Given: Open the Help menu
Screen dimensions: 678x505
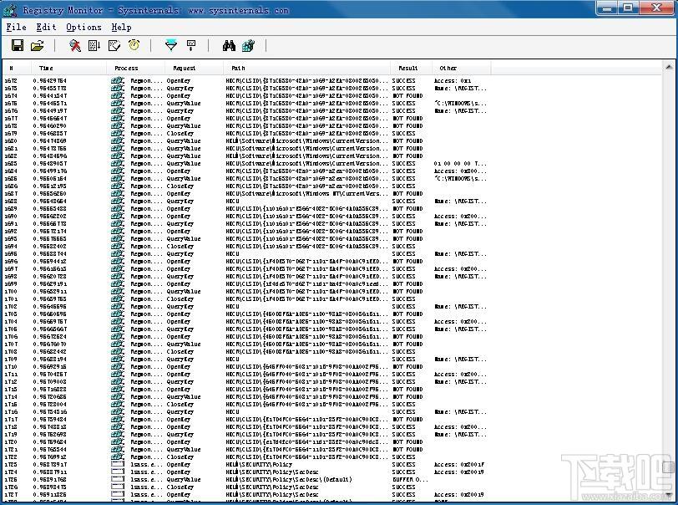Looking at the screenshot, I should [121, 27].
